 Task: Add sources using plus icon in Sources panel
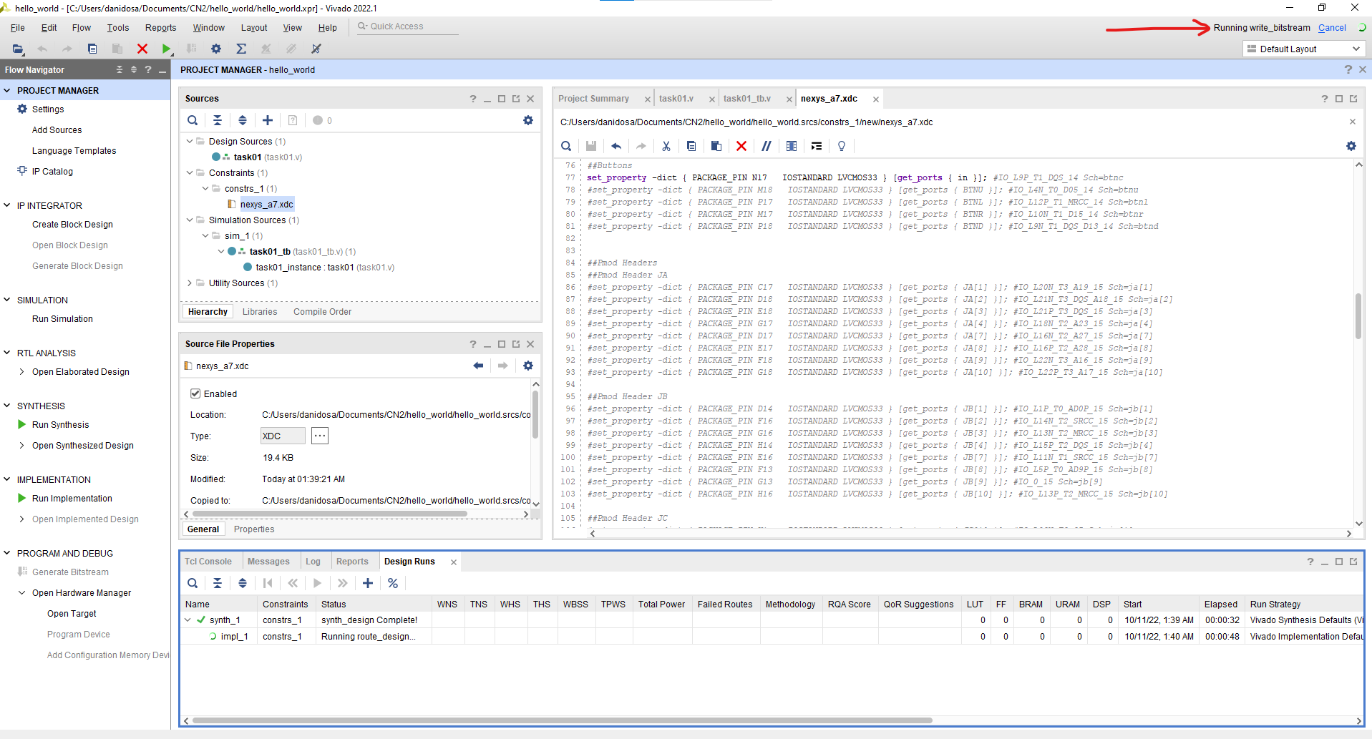(268, 120)
